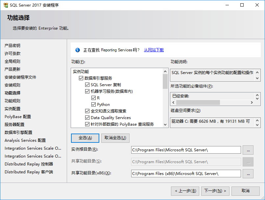The height and width of the screenshot is (200, 265).
Task: Select the 产品密钥 step
Action: click(12, 46)
